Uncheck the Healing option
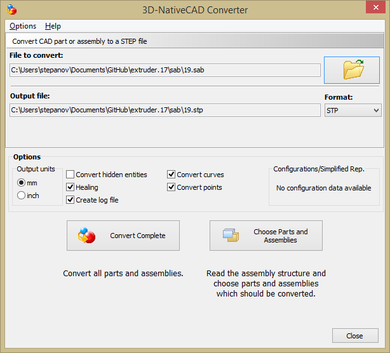 (71, 187)
